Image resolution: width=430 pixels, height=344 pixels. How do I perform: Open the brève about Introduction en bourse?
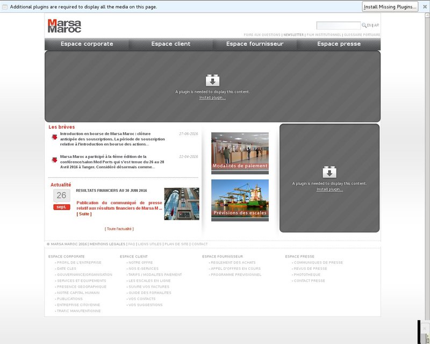click(x=112, y=139)
